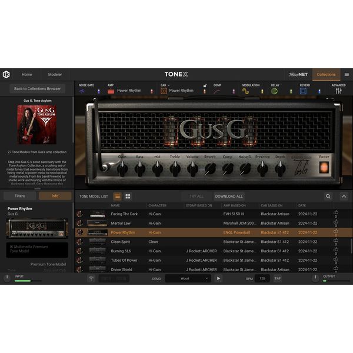Toggle the amp Power button
This screenshot has width=353, height=353.
click(324, 168)
